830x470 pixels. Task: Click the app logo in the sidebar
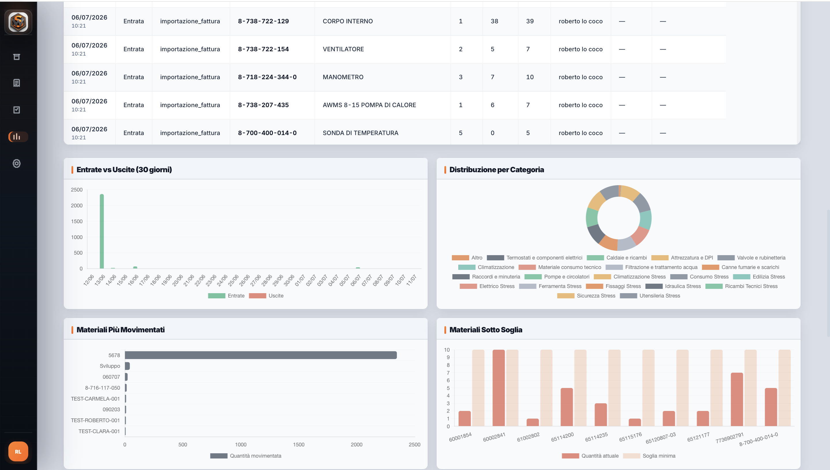pyautogui.click(x=18, y=22)
